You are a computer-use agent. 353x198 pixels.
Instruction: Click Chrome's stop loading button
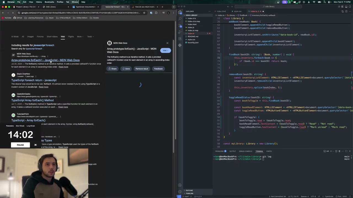click(x=13, y=13)
